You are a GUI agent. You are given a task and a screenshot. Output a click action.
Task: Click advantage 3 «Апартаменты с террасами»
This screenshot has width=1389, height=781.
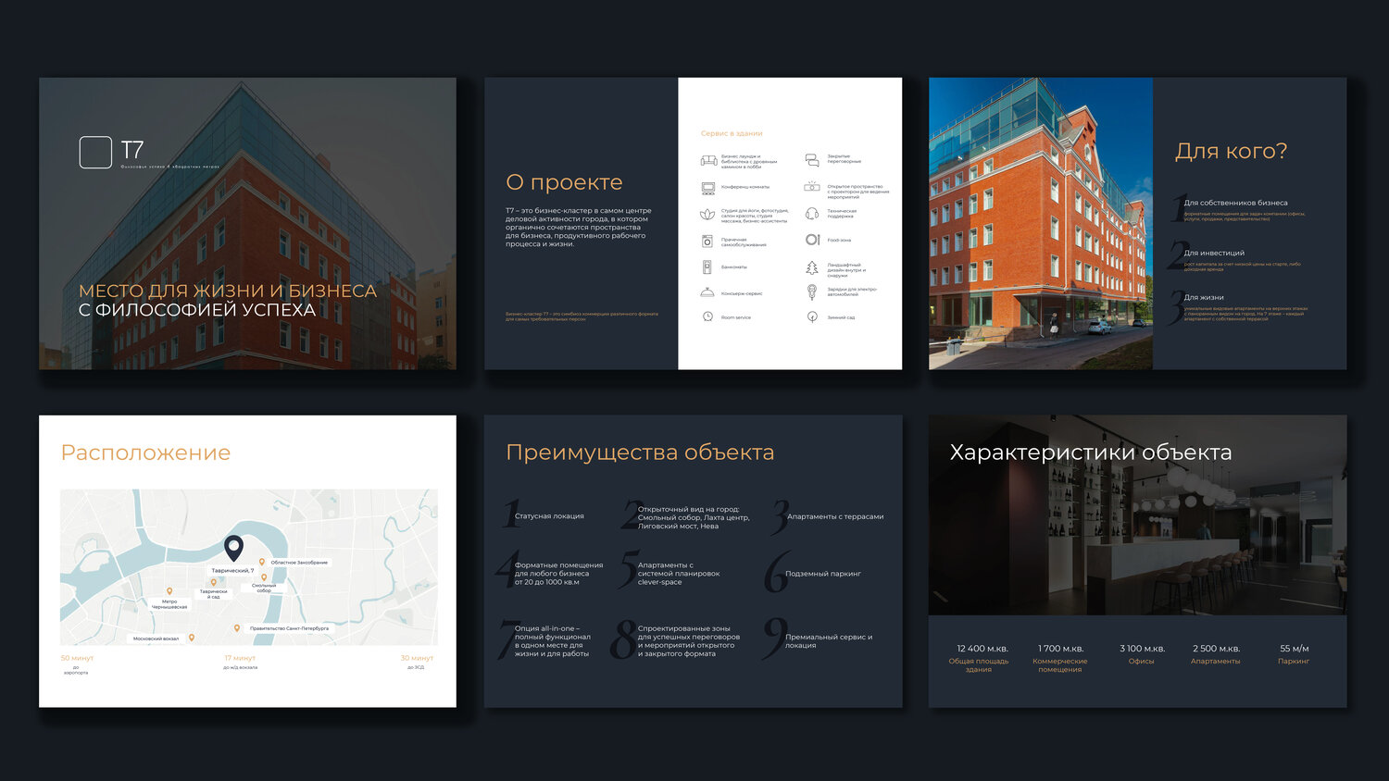tap(835, 516)
